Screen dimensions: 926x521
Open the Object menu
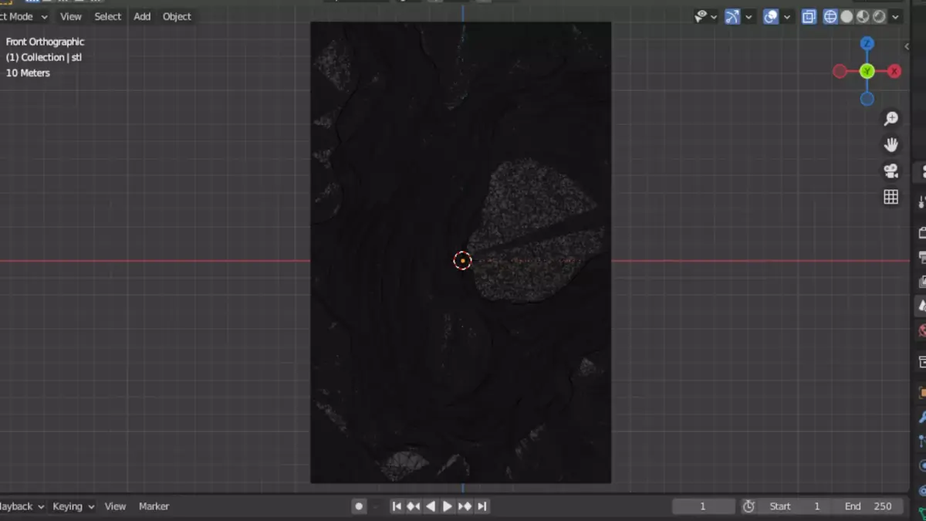(x=177, y=16)
